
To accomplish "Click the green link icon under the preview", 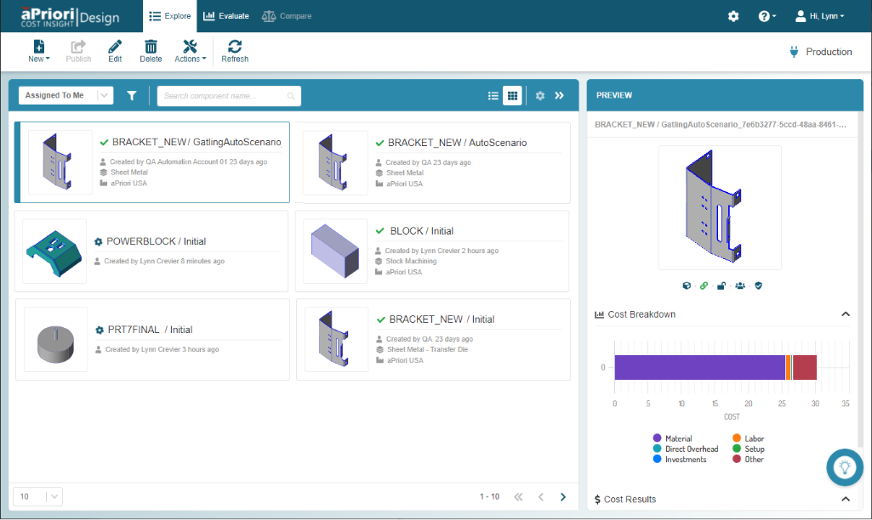I will pos(704,285).
